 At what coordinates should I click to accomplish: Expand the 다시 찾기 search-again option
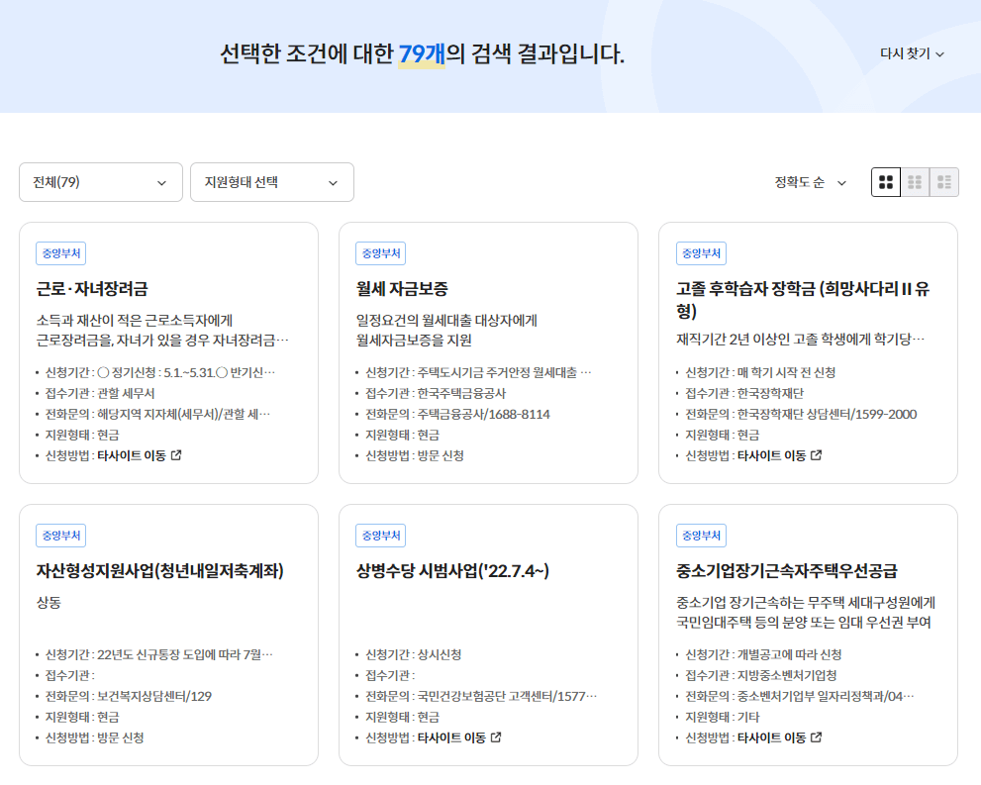point(912,53)
